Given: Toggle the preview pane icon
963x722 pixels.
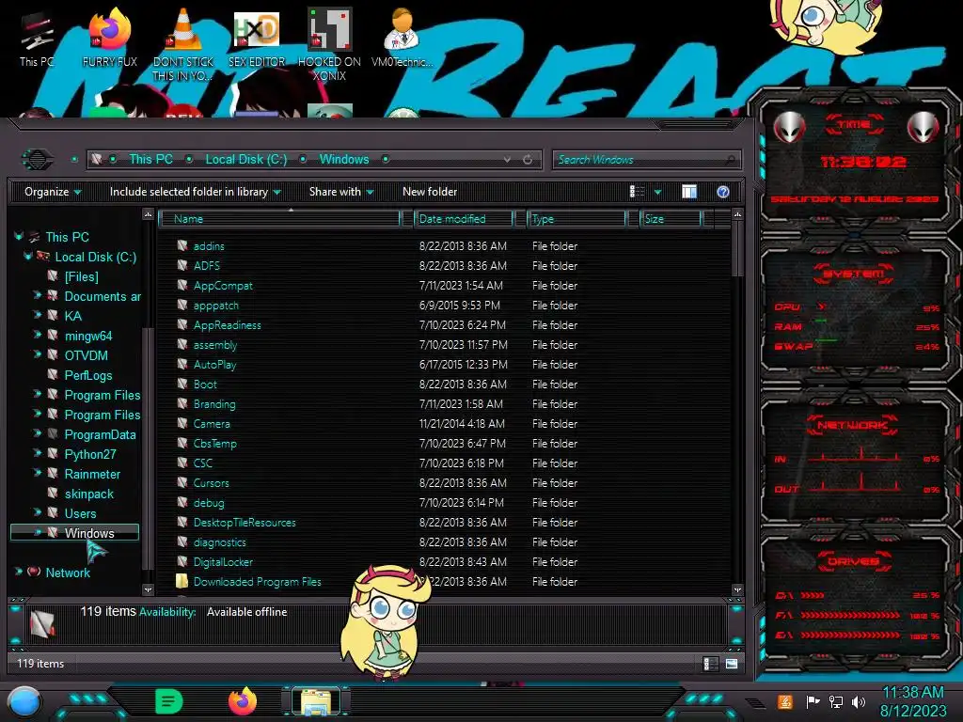Looking at the screenshot, I should (x=689, y=192).
